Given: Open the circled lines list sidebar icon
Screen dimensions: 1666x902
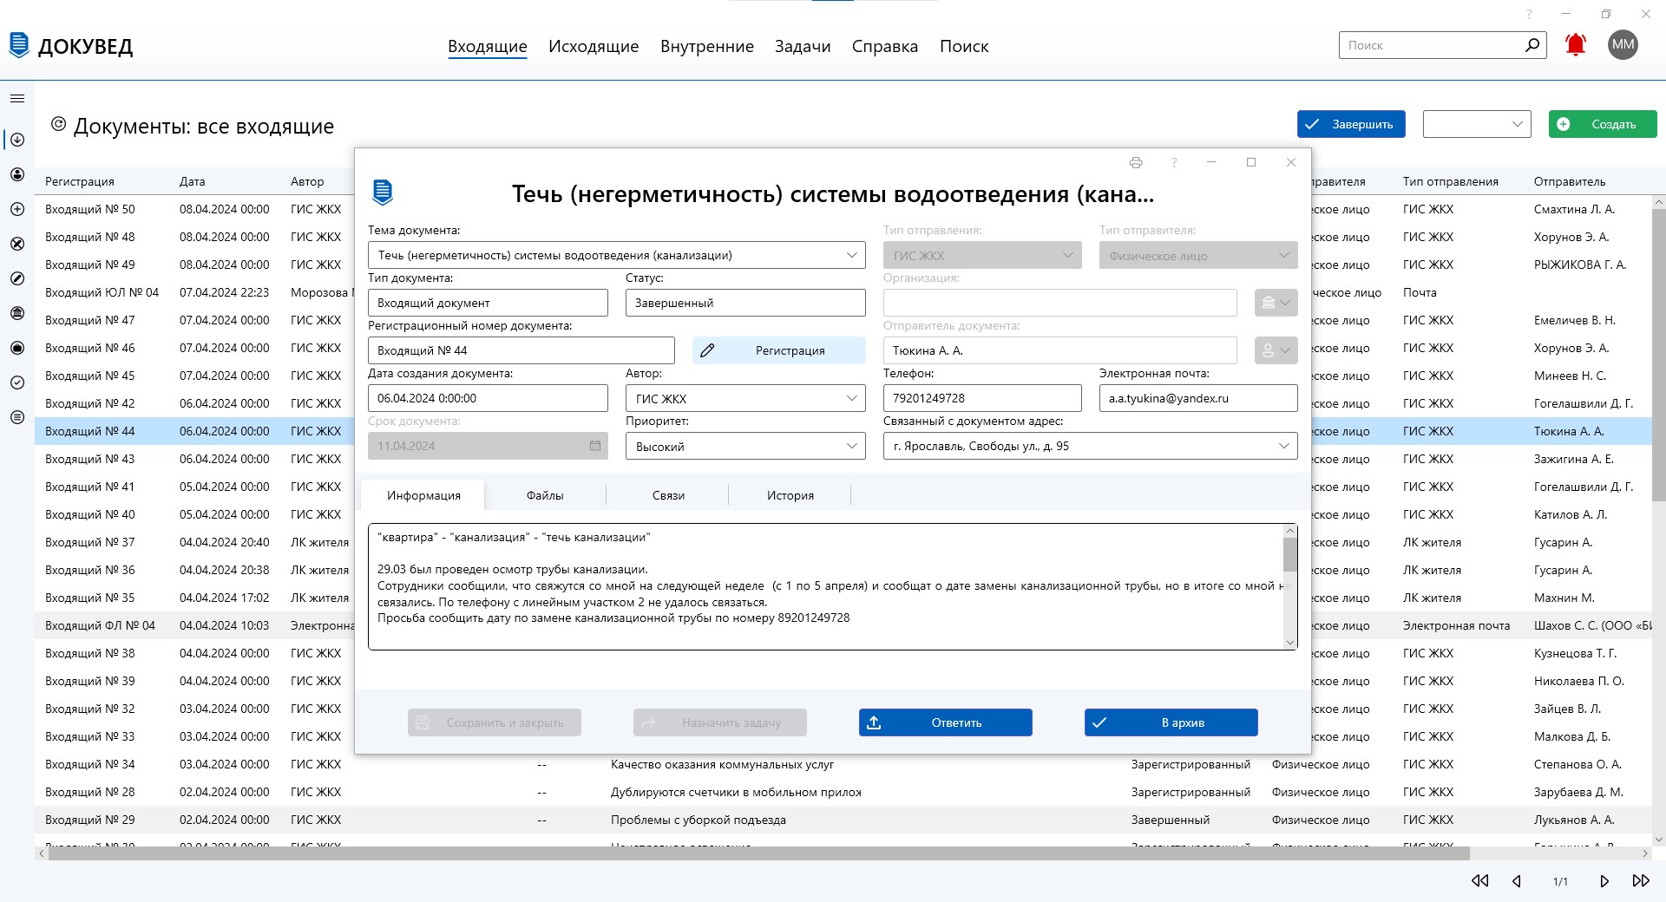Looking at the screenshot, I should [17, 417].
